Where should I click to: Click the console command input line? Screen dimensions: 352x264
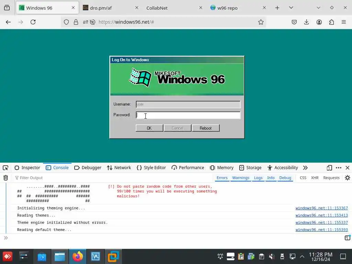175,238
